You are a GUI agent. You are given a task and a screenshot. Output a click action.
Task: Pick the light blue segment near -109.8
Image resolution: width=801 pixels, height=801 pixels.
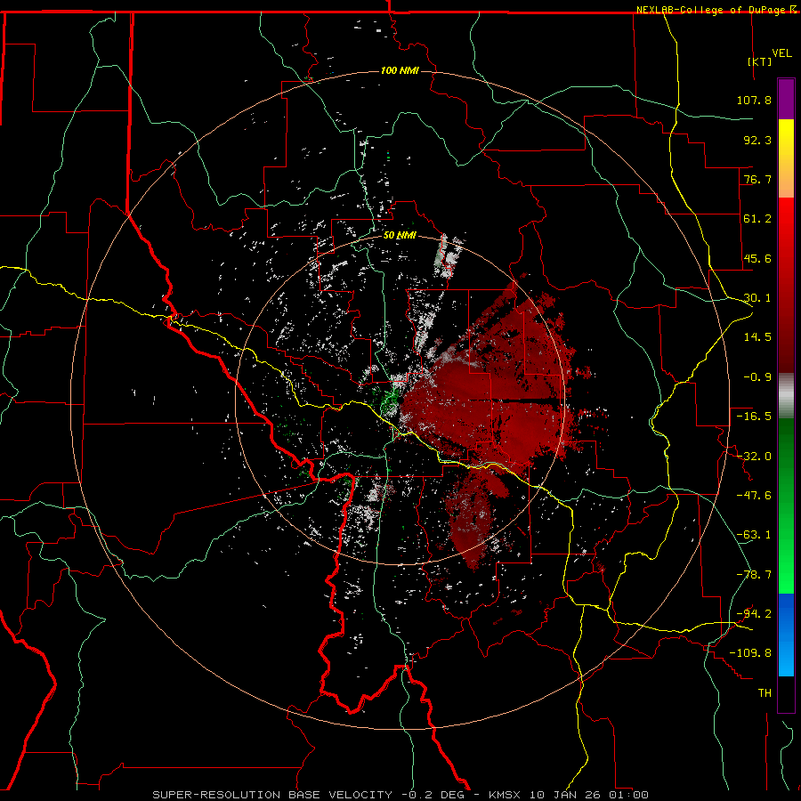pyautogui.click(x=786, y=657)
